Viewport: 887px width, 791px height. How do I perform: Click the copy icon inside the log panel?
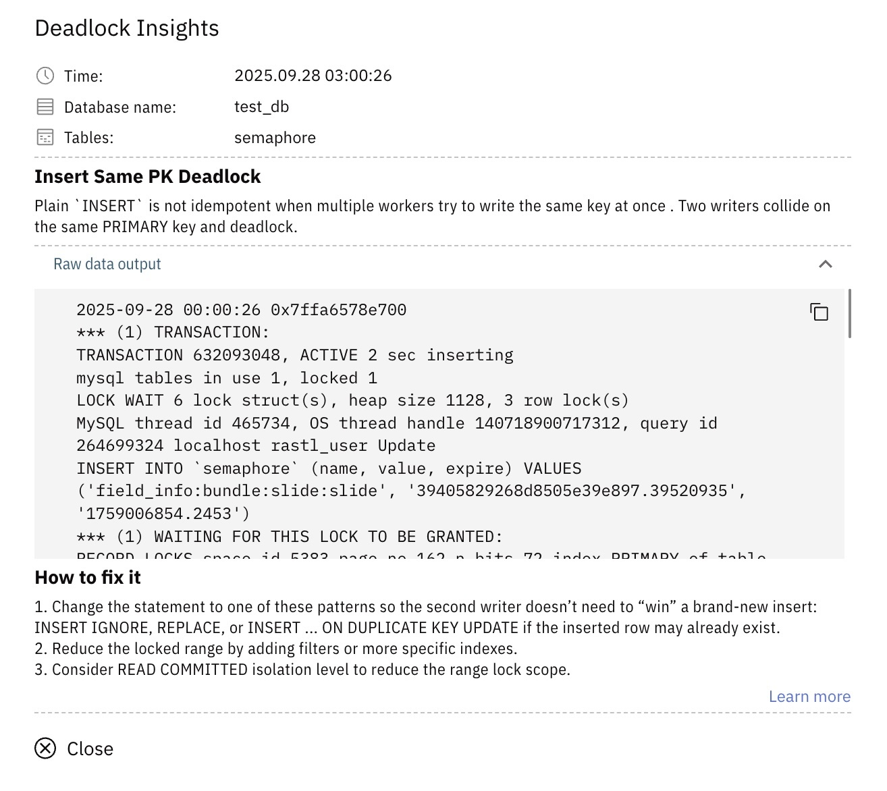coord(819,312)
